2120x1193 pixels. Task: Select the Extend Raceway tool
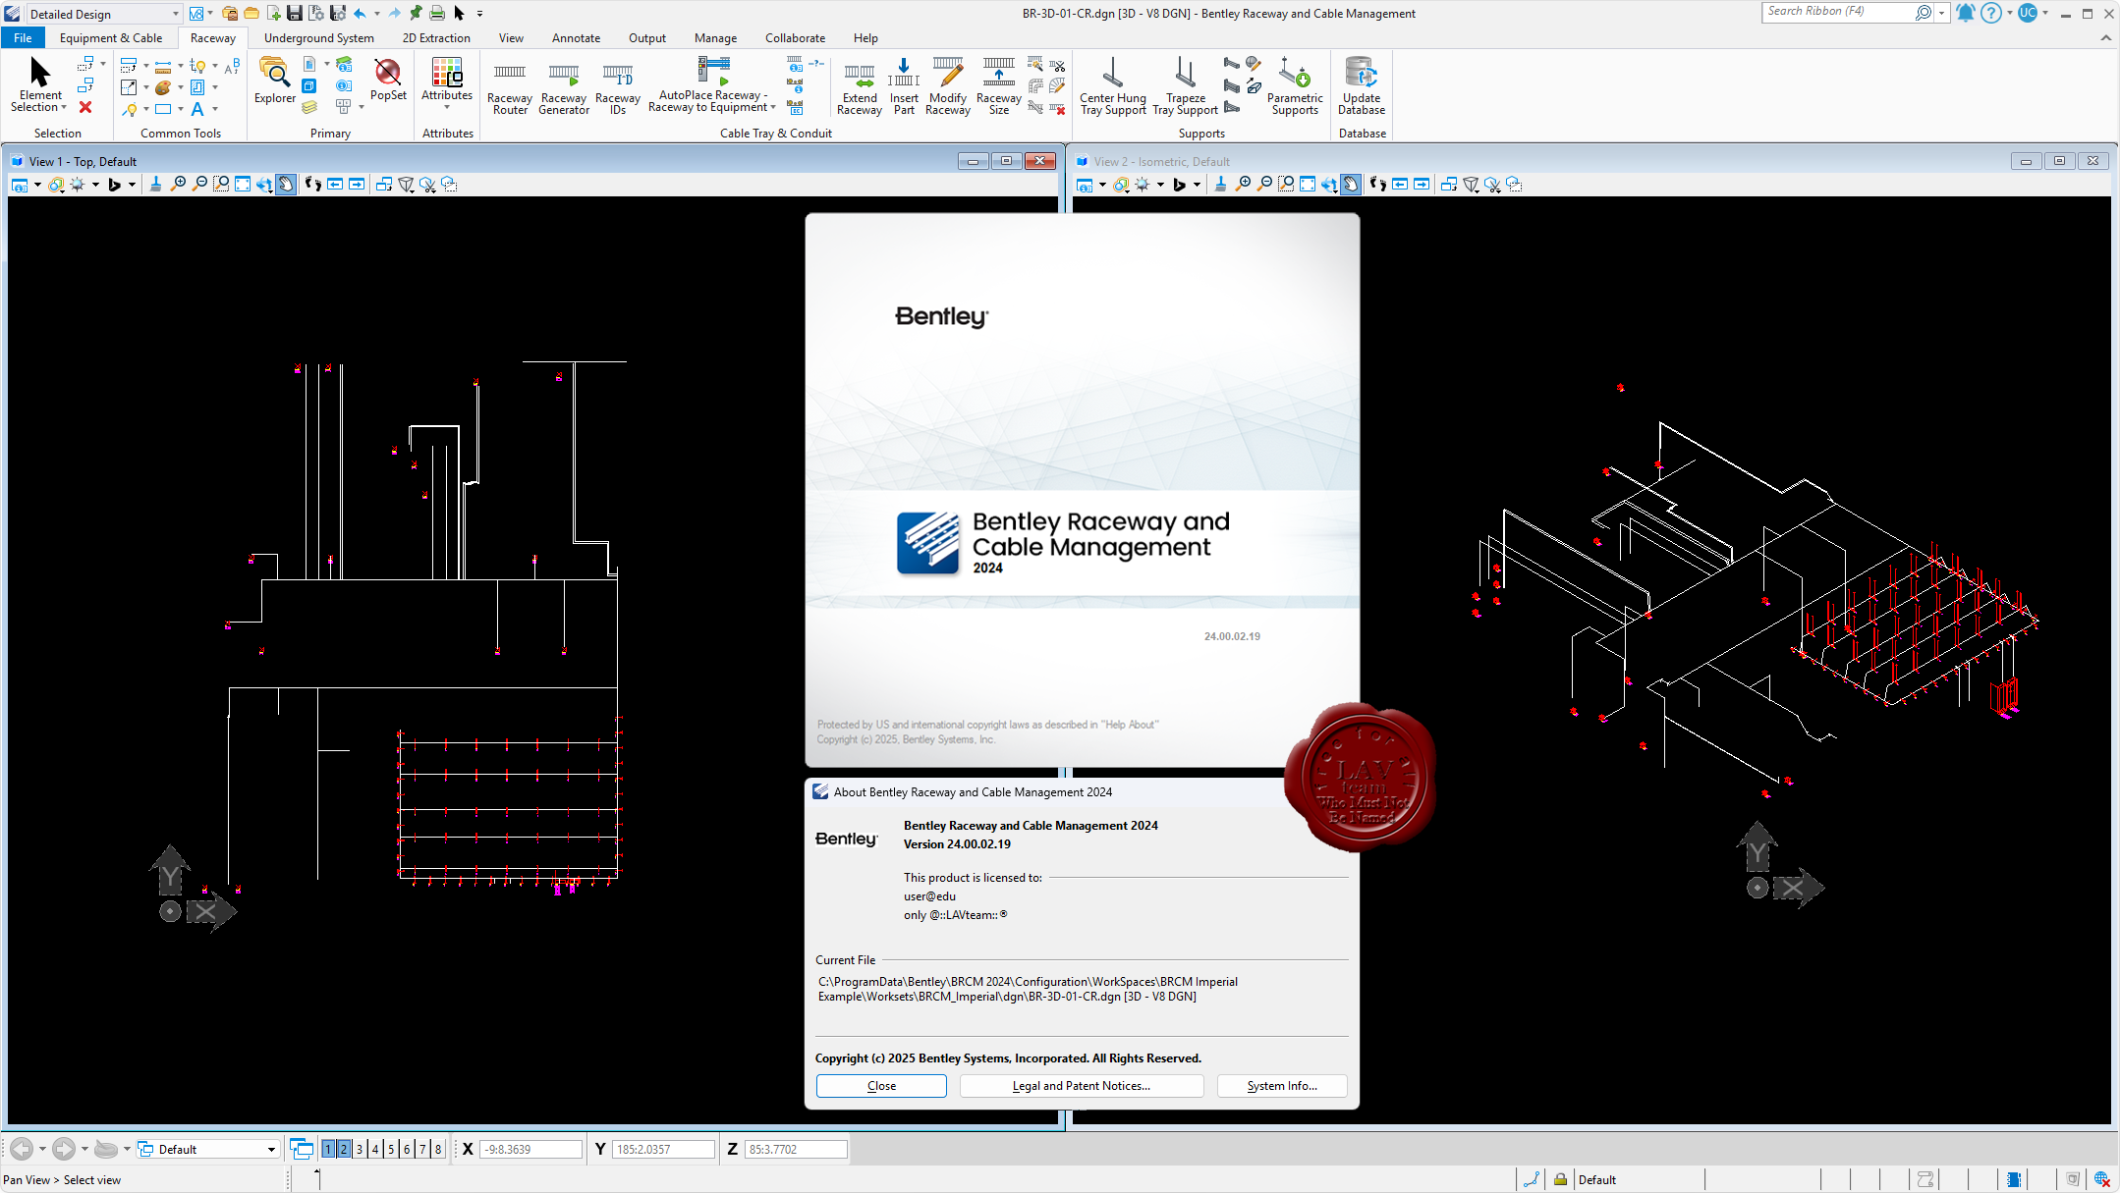860,87
